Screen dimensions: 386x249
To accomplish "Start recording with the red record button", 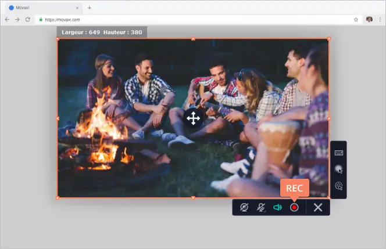I will pos(294,207).
